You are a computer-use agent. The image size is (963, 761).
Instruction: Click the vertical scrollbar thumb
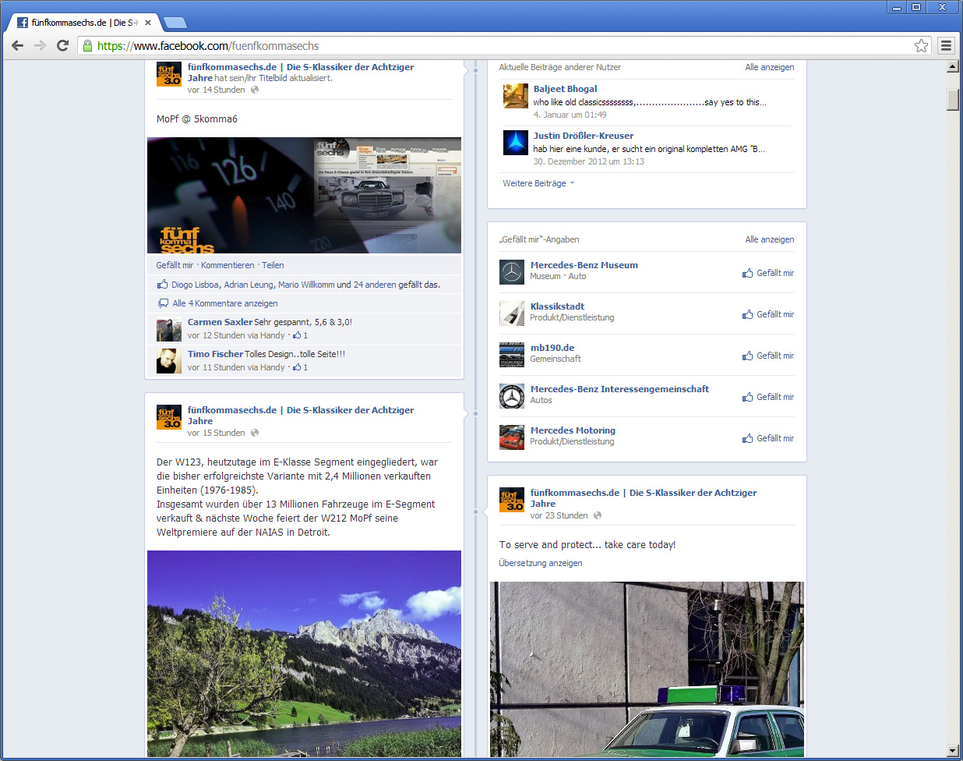point(952,100)
